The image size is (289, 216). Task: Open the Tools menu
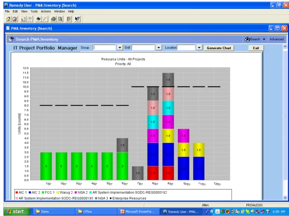tap(34, 11)
